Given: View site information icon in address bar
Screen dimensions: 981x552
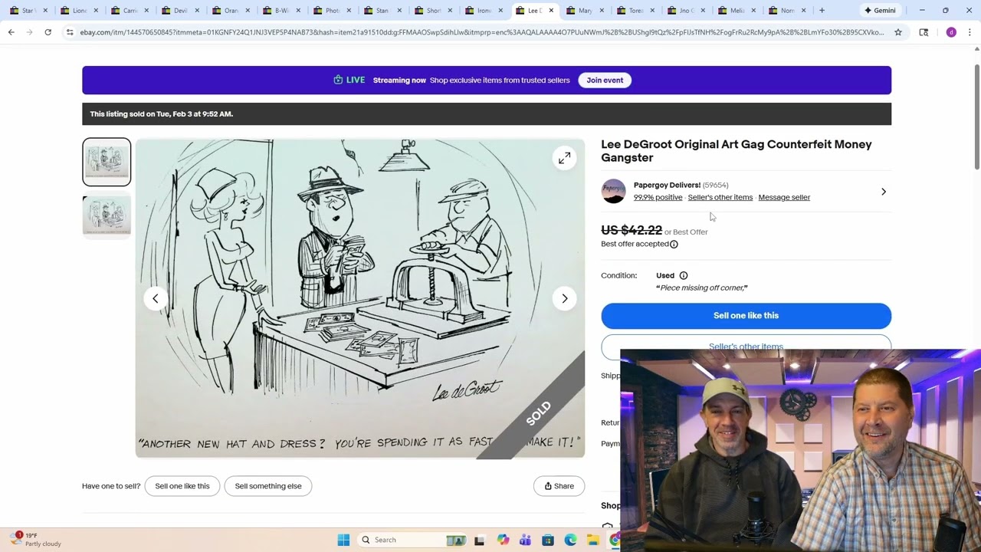Looking at the screenshot, I should [70, 32].
